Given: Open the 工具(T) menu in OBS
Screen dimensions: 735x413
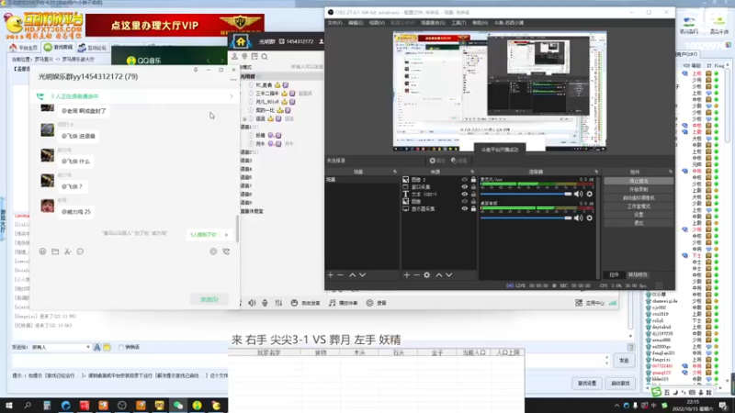Looking at the screenshot, I should pos(458,22).
